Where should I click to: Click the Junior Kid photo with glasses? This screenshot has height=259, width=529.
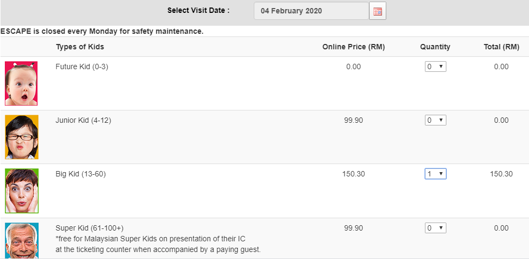point(21,137)
